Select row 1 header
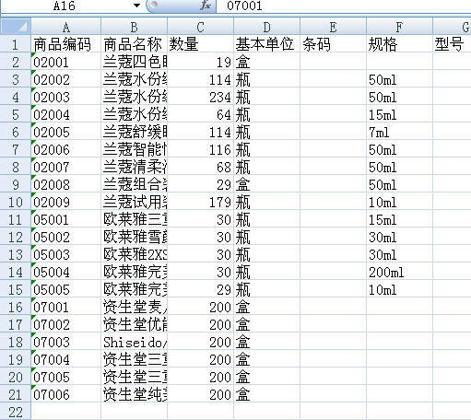 coord(16,44)
